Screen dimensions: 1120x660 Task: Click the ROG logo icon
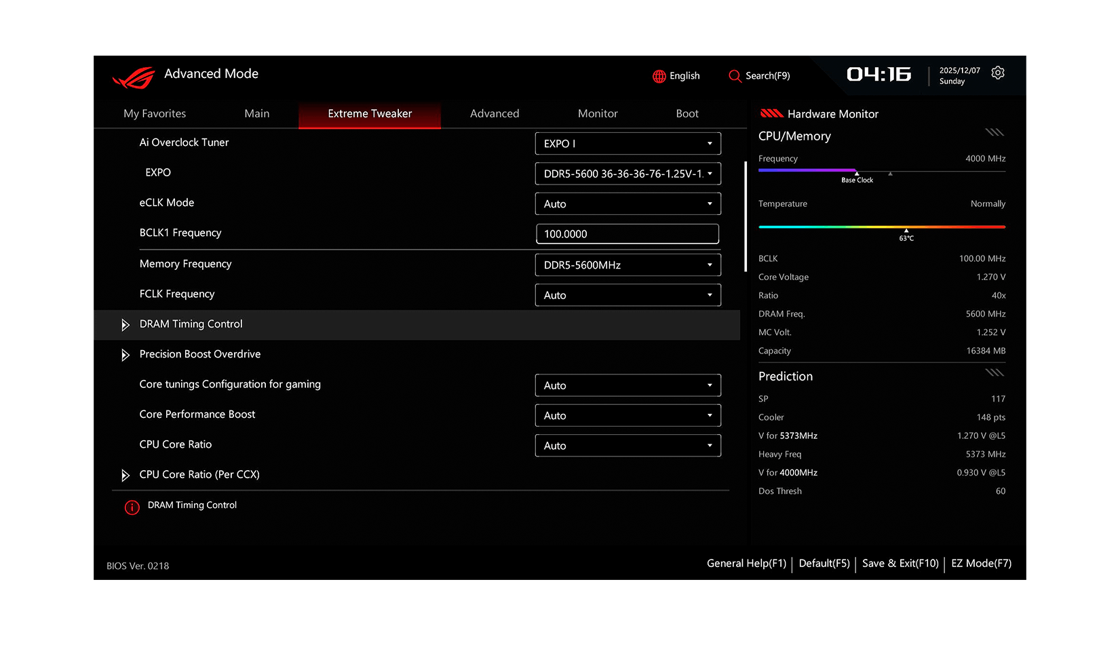tap(134, 77)
